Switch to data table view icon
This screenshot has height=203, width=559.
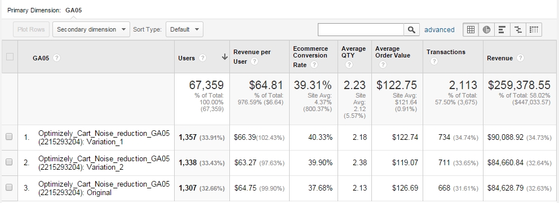click(471, 30)
